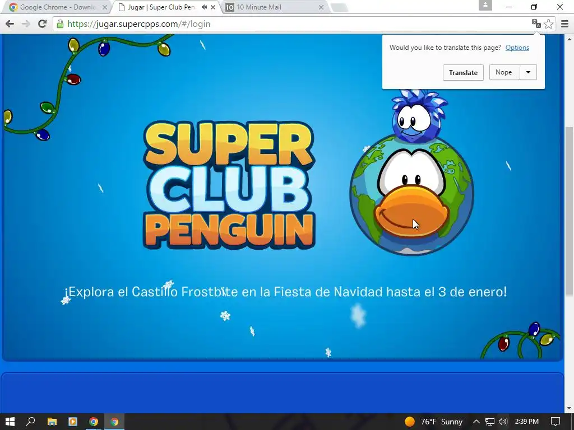
Task: Reload the Super Club Penguin page
Action: 43,24
